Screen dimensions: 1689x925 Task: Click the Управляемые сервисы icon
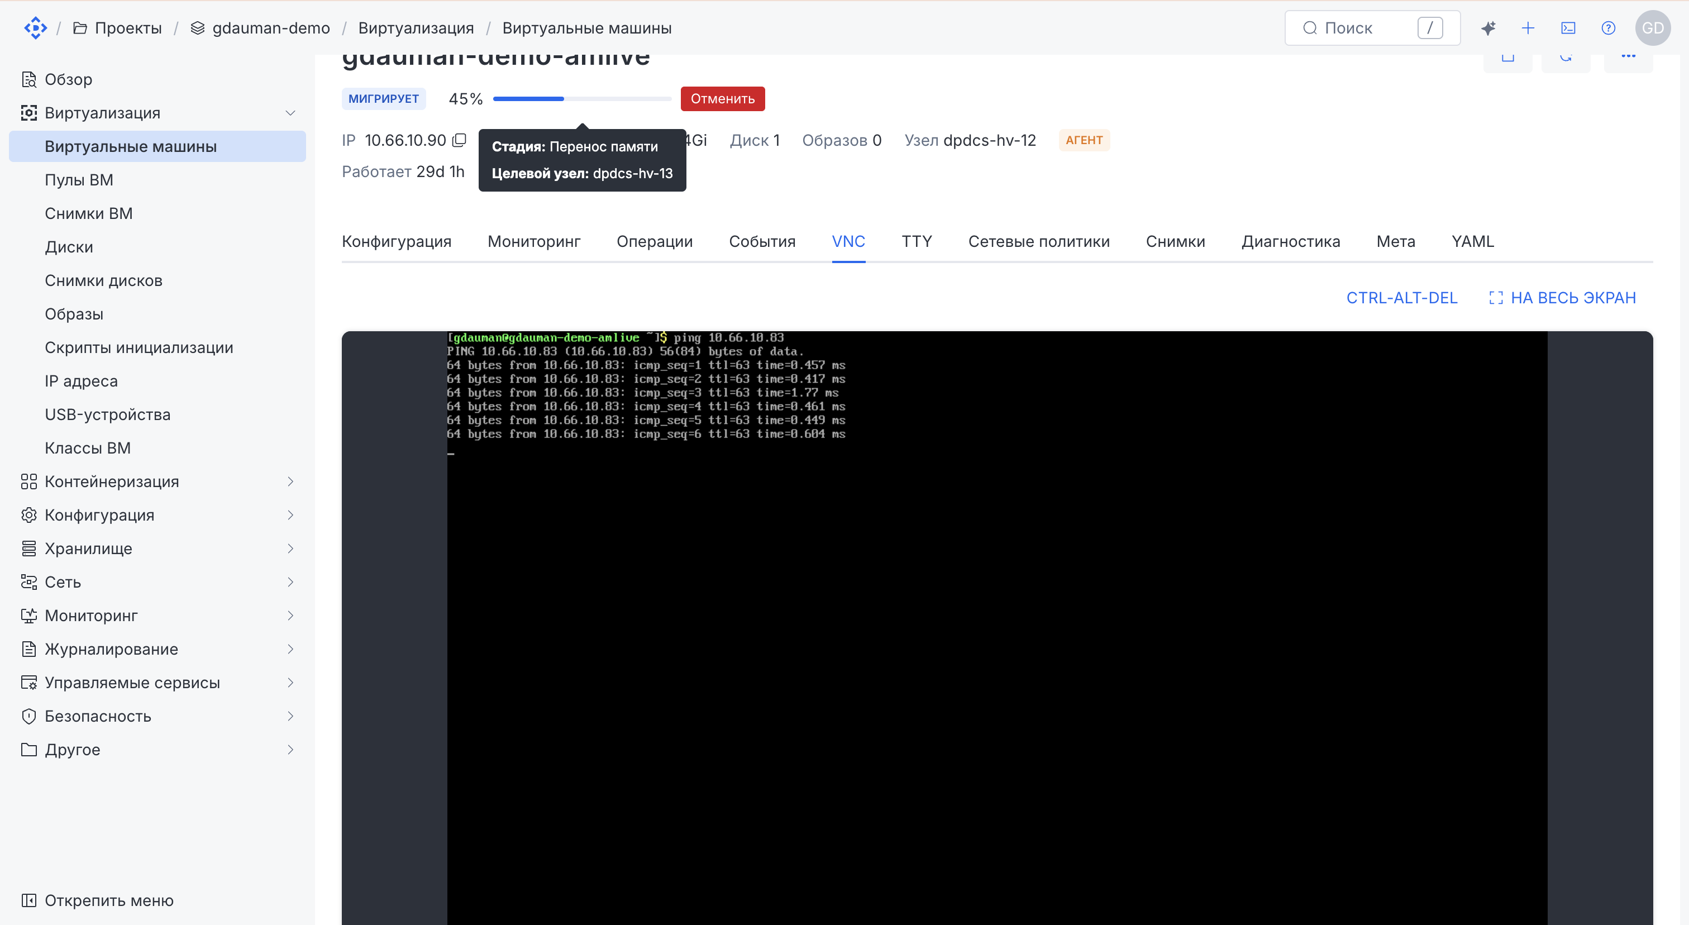coord(29,683)
